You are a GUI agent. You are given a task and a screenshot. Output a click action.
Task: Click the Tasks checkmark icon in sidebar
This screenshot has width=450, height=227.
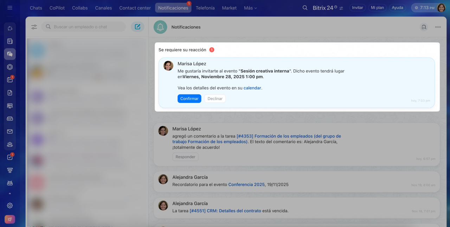tap(10, 157)
